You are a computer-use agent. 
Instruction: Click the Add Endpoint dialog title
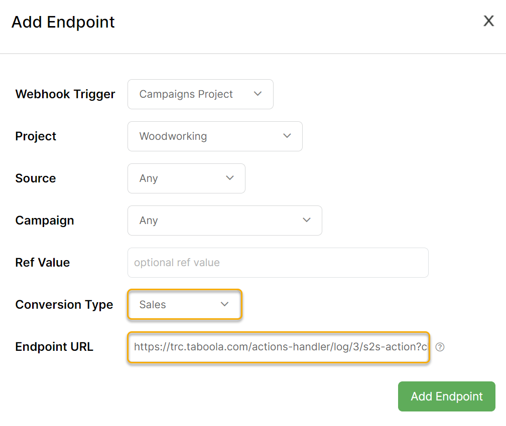point(63,22)
